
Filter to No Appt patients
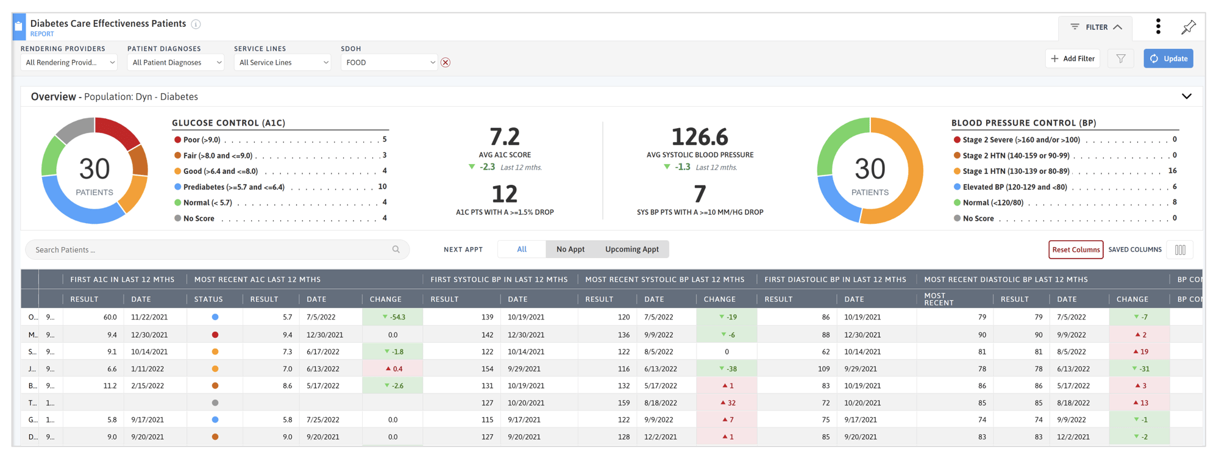[570, 249]
